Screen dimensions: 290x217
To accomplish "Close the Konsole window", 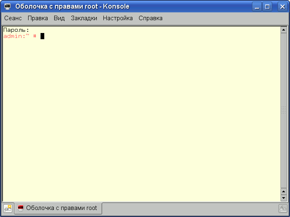I will pyautogui.click(x=283, y=7).
